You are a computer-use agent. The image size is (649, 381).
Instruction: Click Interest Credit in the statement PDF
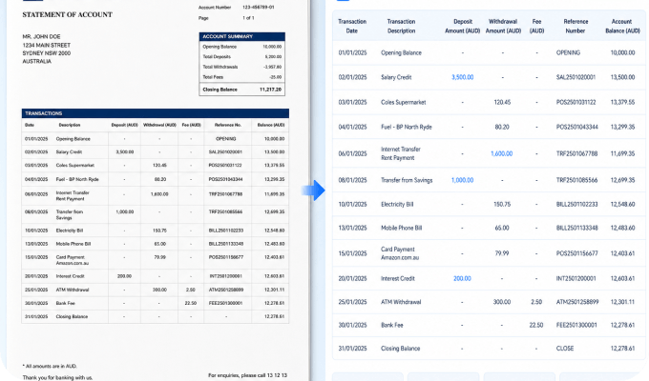70,276
